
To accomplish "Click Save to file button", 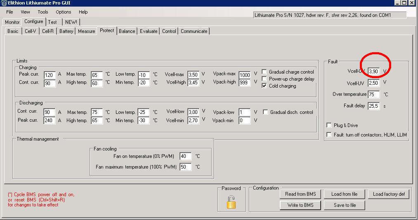I will pos(345,205).
